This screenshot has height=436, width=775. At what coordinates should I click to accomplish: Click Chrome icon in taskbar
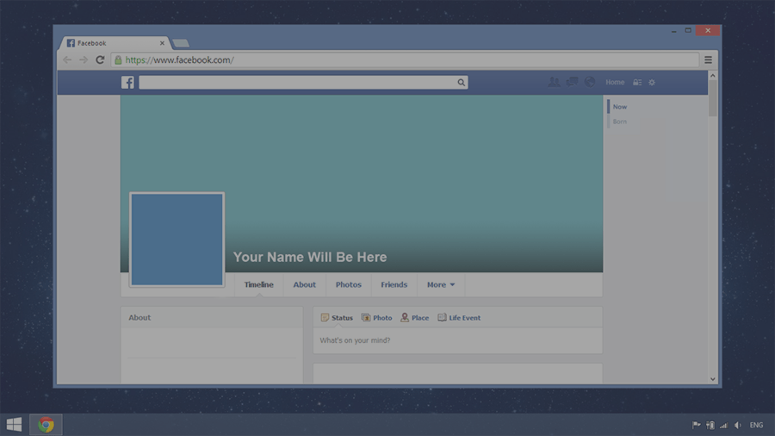[x=46, y=425]
